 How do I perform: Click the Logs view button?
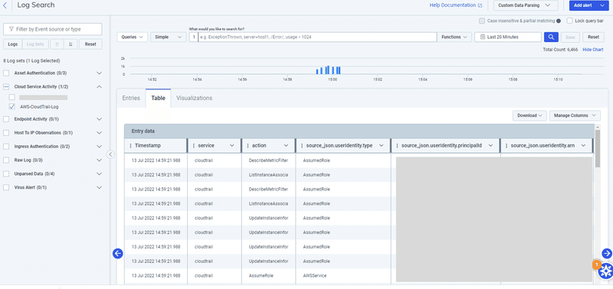[13, 44]
